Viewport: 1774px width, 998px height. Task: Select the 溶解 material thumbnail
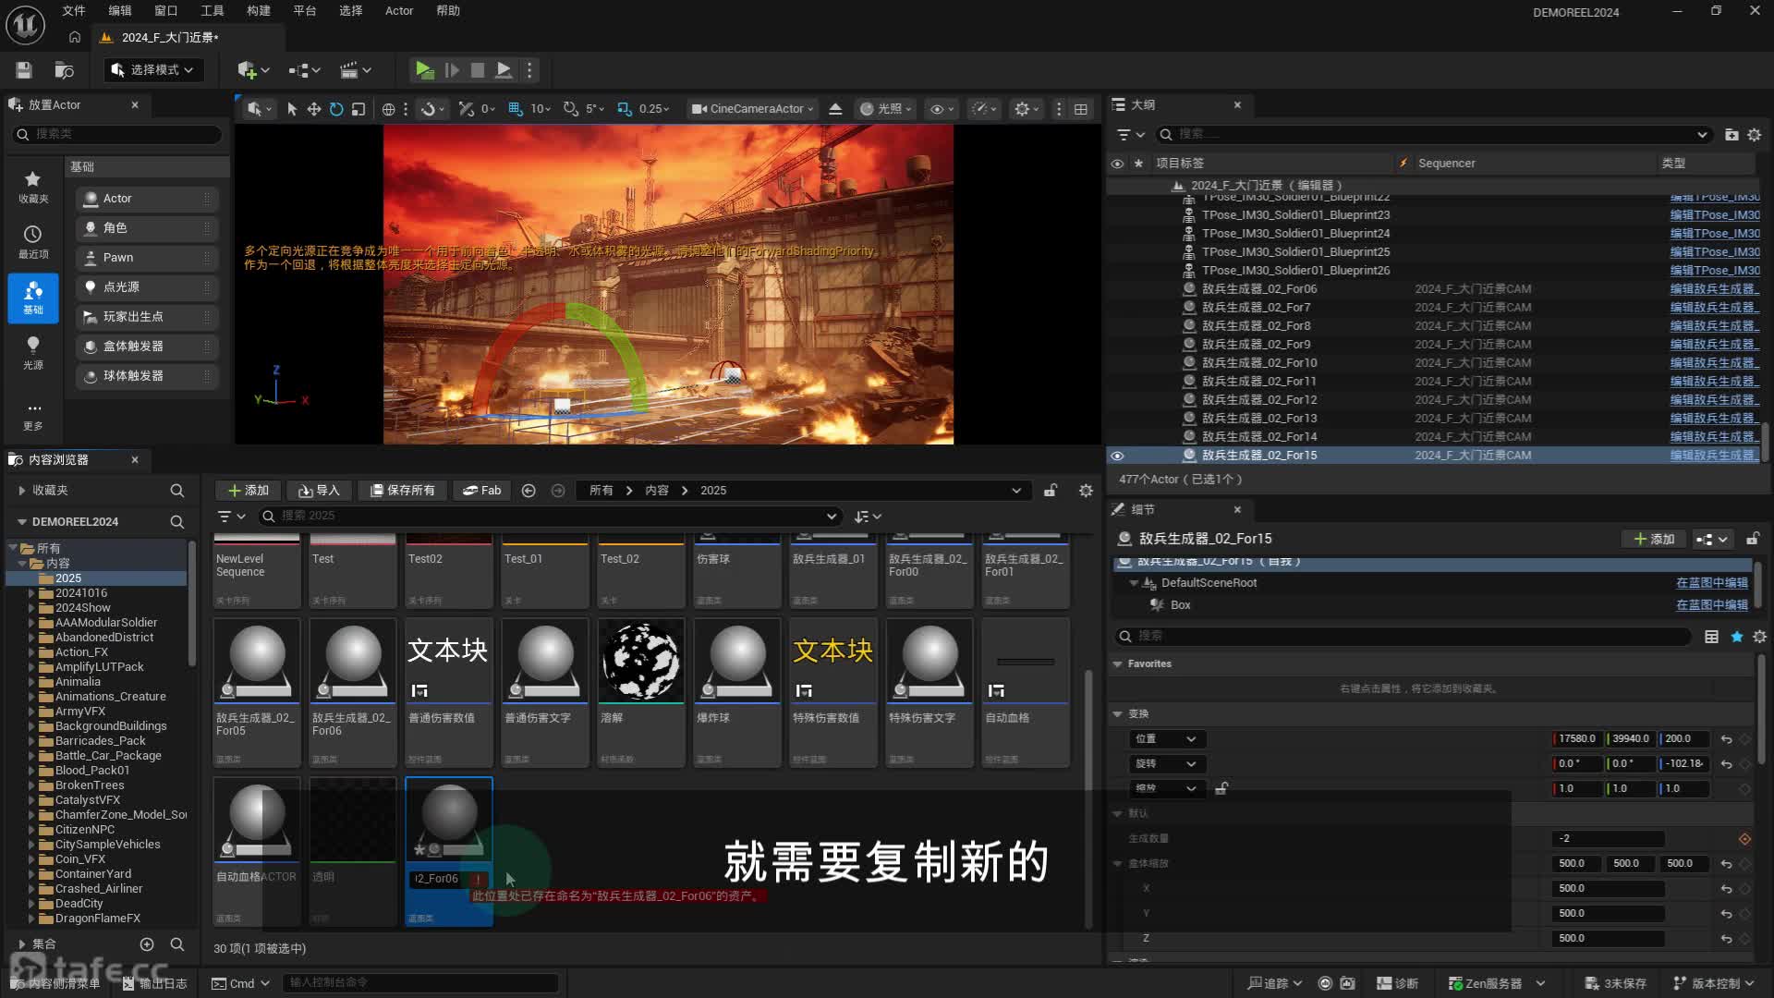641,662
